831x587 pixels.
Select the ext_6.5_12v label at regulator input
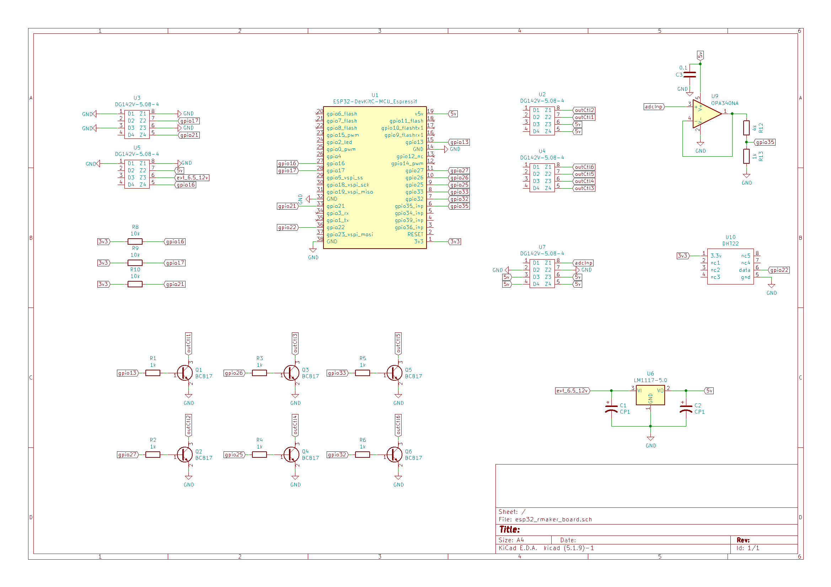[572, 391]
